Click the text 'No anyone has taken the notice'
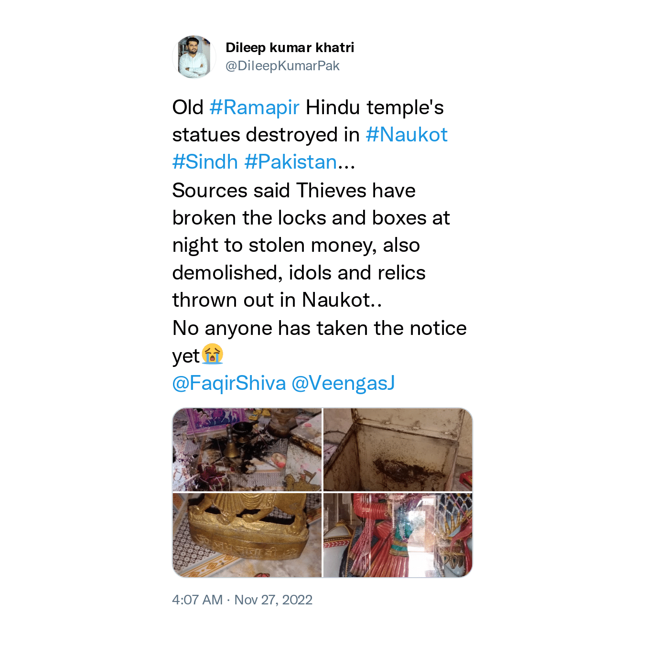 [x=320, y=328]
